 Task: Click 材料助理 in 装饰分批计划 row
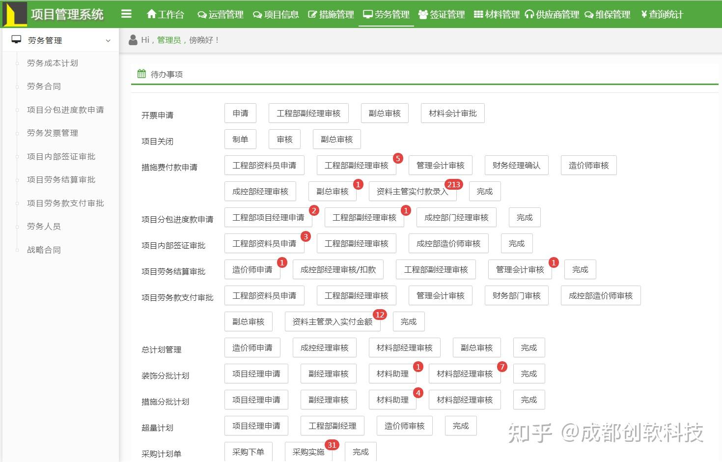(392, 374)
